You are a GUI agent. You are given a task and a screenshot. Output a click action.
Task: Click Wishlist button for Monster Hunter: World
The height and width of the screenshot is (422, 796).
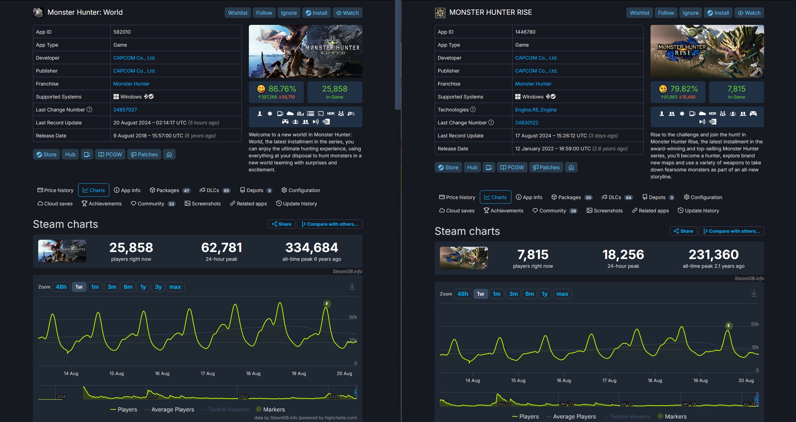pos(238,13)
